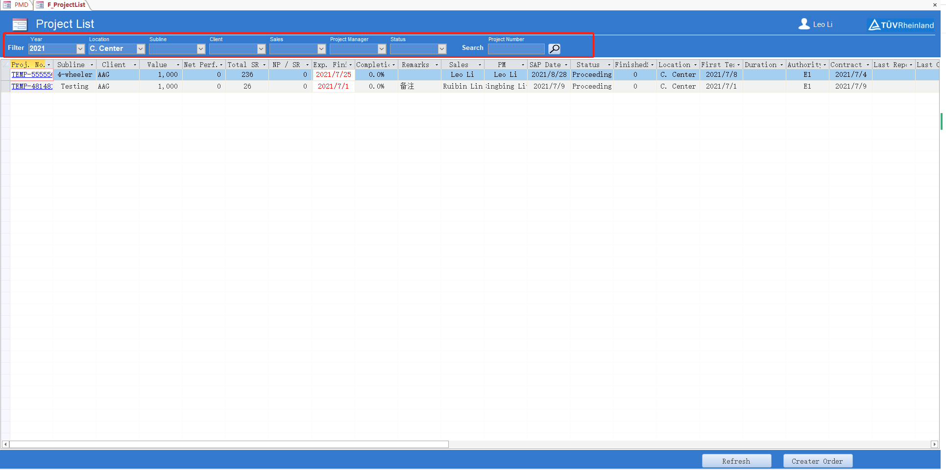946x470 pixels.
Task: Open PM column header filter arrow
Action: (x=523, y=65)
